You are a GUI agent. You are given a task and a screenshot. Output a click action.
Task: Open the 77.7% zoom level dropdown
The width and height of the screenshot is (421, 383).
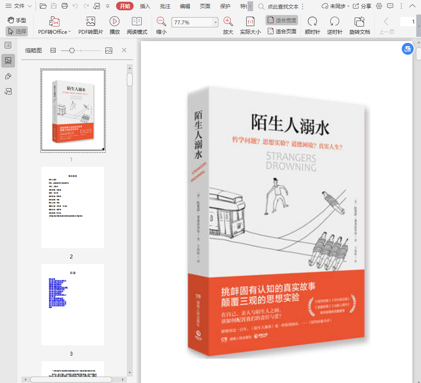tap(215, 22)
